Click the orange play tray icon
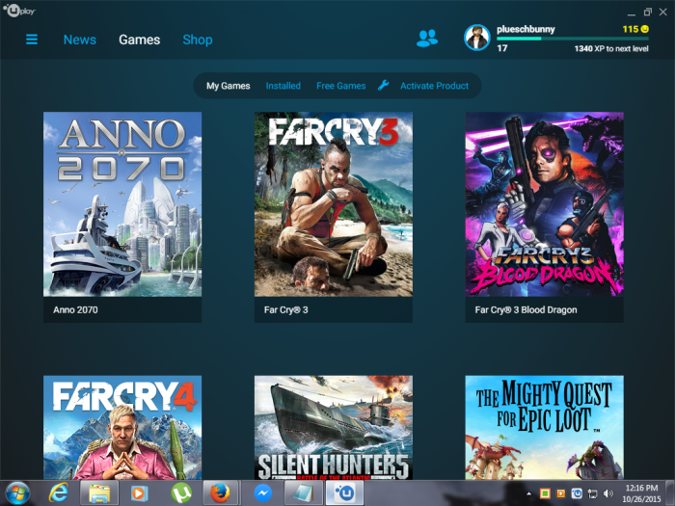 [x=561, y=493]
